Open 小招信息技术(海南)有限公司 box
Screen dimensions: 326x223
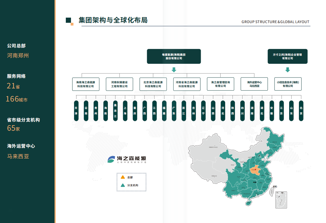pyautogui.click(x=288, y=84)
